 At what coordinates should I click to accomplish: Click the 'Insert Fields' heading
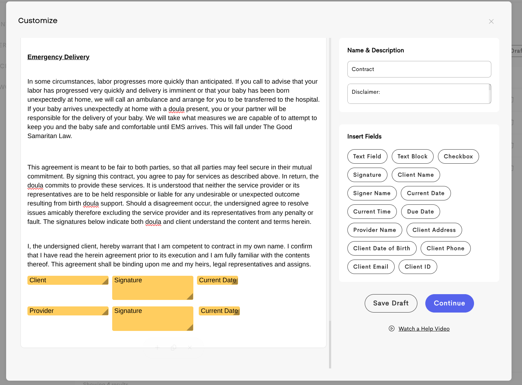pos(364,136)
